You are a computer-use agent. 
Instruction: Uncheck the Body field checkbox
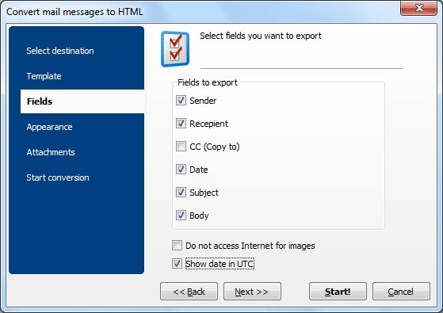181,216
